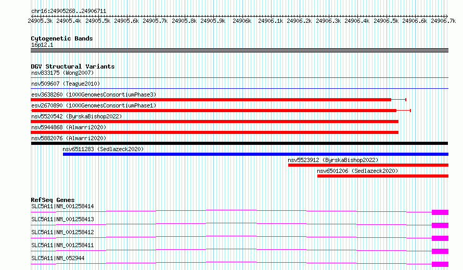This screenshot has width=463, height=270.
Task: Open the RefSeq Genes track heading
Action: [x=53, y=200]
